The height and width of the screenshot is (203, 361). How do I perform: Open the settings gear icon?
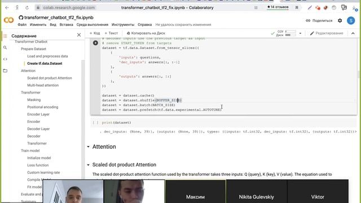(x=340, y=20)
